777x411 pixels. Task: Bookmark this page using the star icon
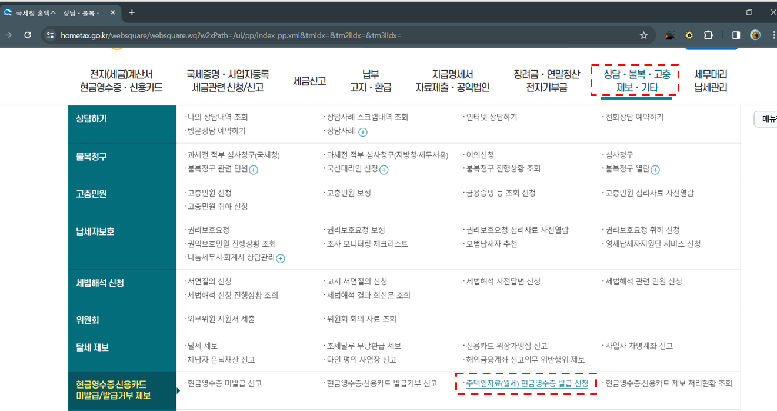[x=643, y=35]
